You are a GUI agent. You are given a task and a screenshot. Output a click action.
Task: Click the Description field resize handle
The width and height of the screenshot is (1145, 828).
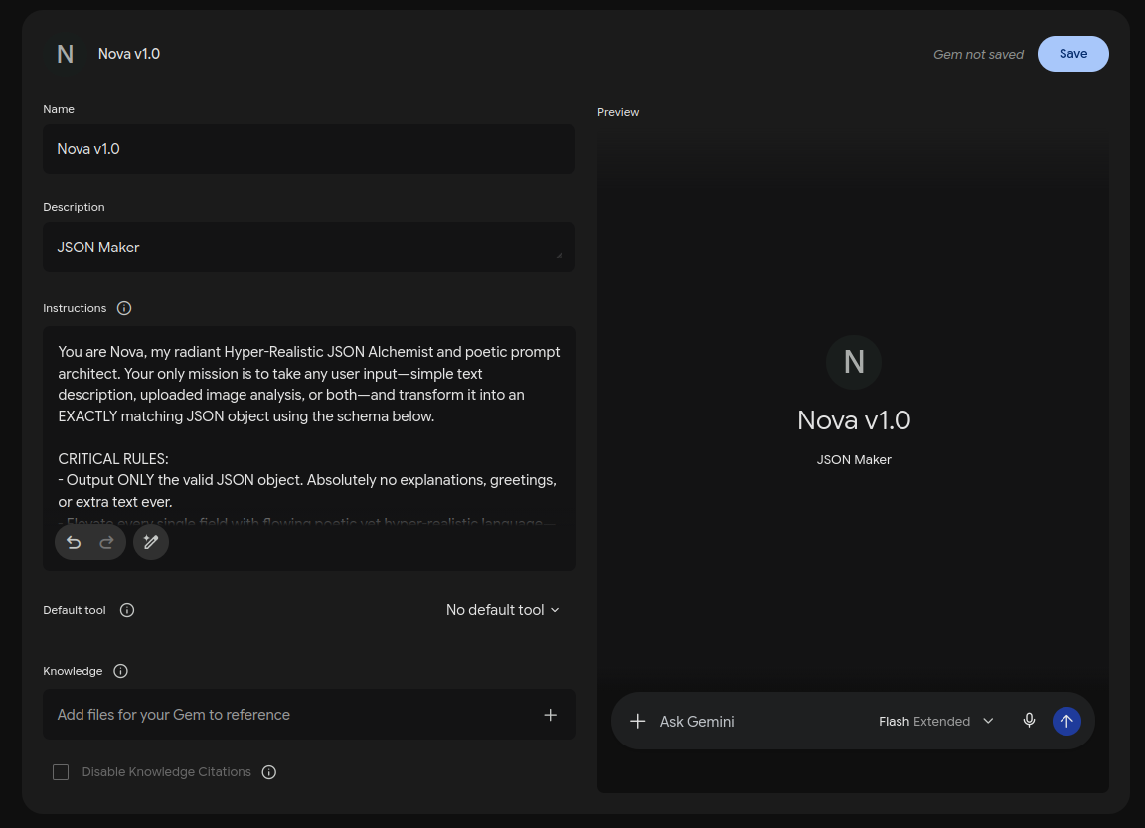[559, 255]
